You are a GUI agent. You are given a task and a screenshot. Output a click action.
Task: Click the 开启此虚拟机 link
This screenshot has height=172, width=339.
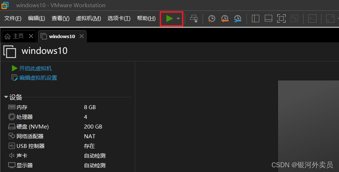tap(36, 68)
